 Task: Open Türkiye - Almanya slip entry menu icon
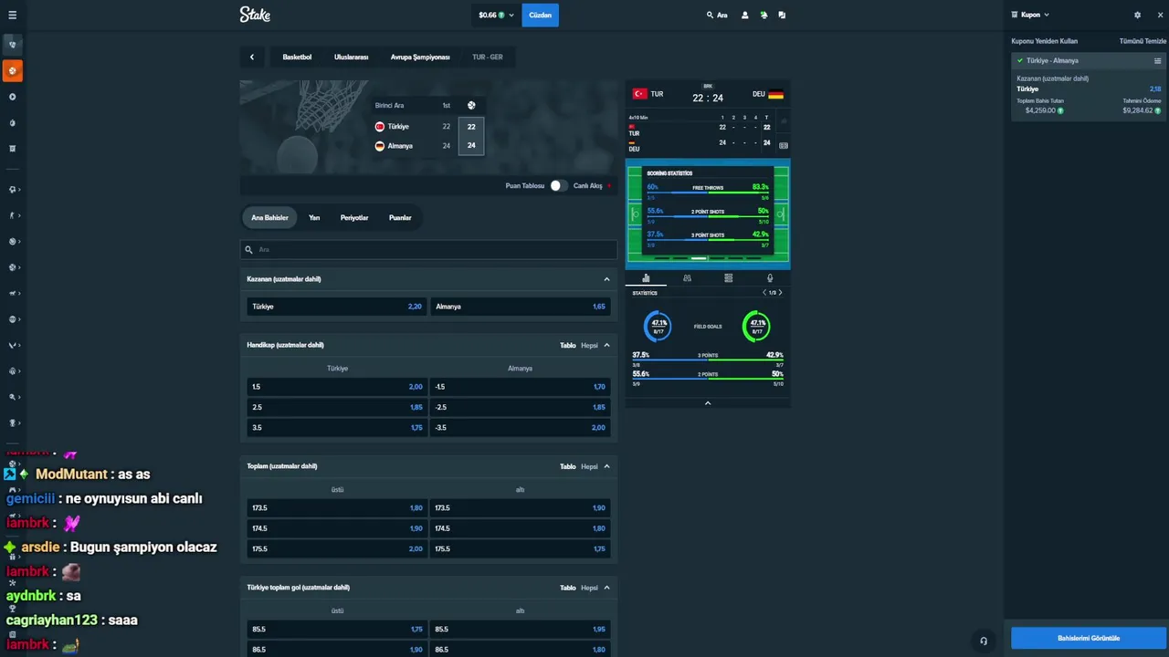click(x=1158, y=61)
